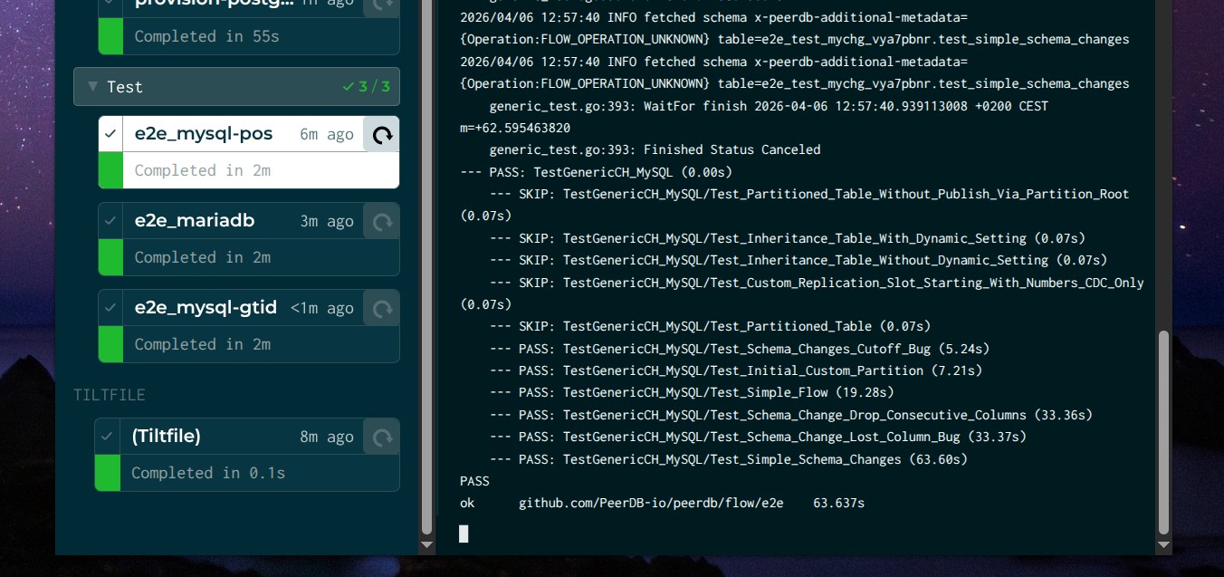Click log line Test_Inheritance_Table_With_Dynamic_Setting
Viewport: 1224px width, 577px height.
(788, 238)
